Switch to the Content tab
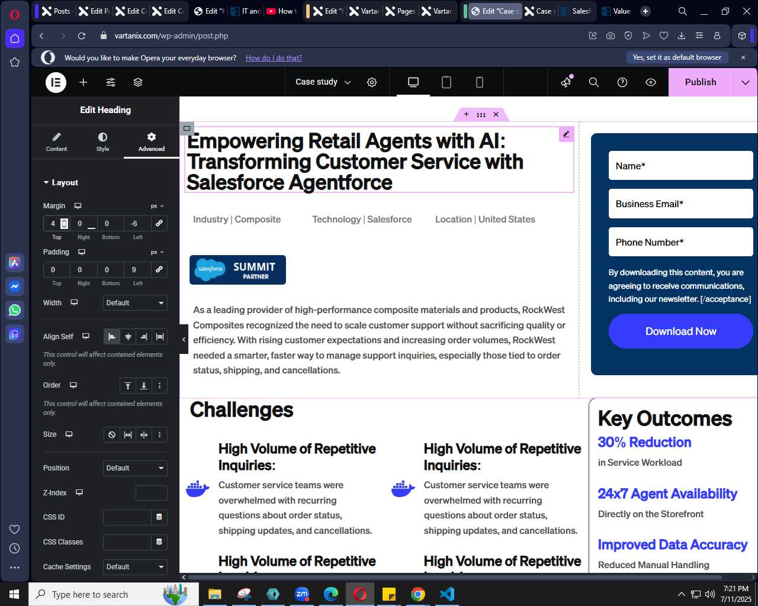This screenshot has height=606, width=758. [x=56, y=142]
